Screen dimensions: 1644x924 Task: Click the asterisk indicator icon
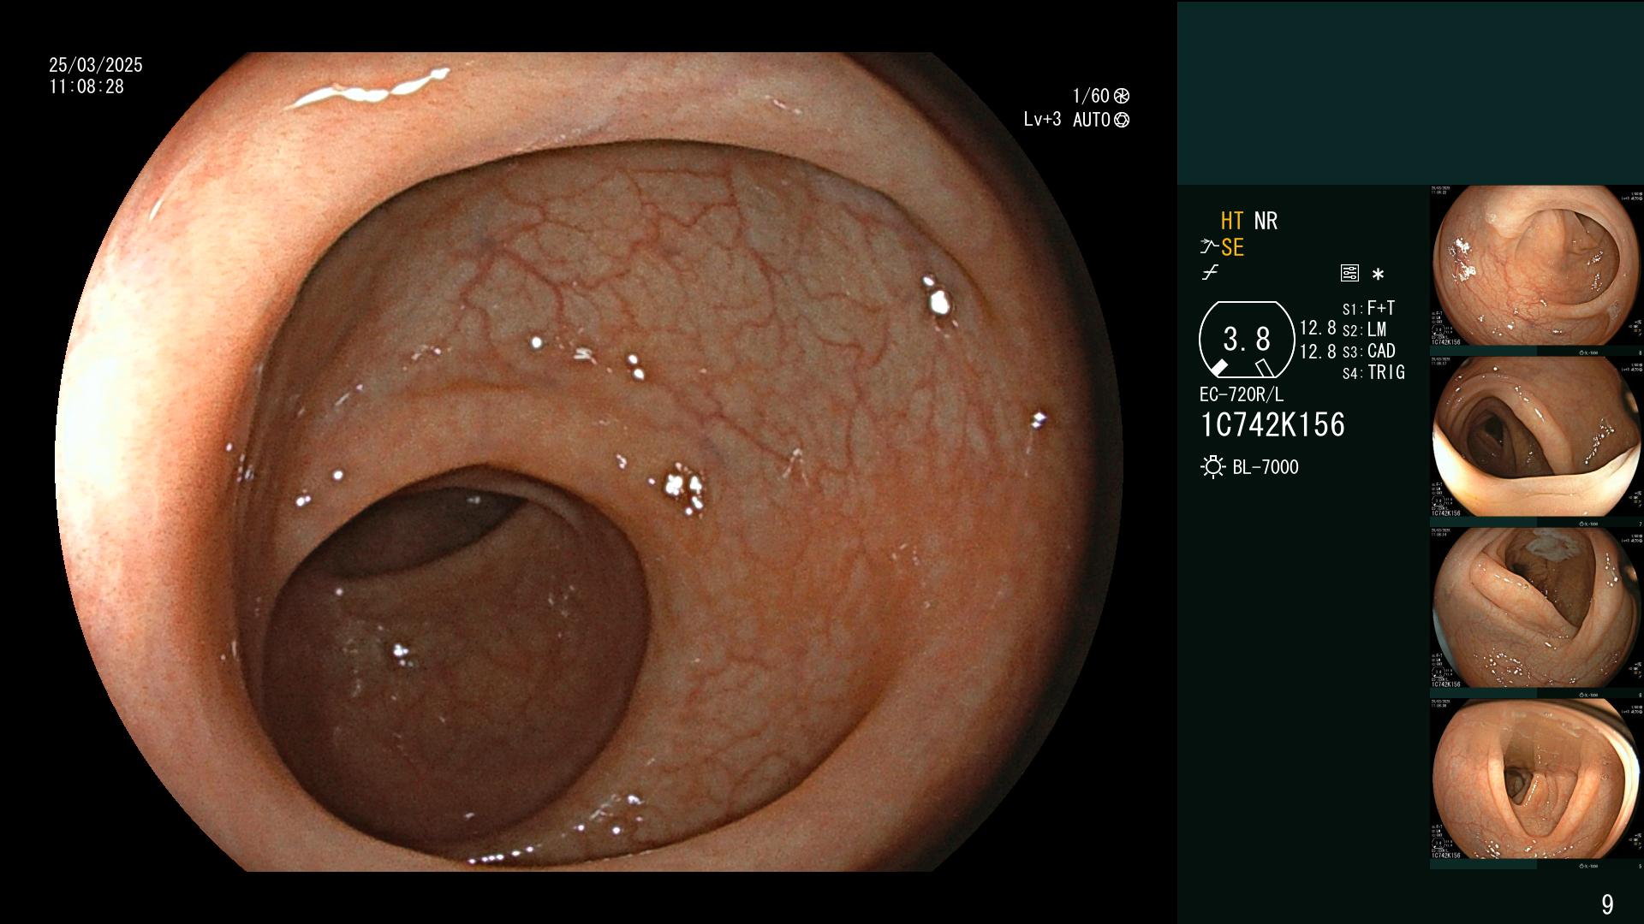pyautogui.click(x=1378, y=275)
